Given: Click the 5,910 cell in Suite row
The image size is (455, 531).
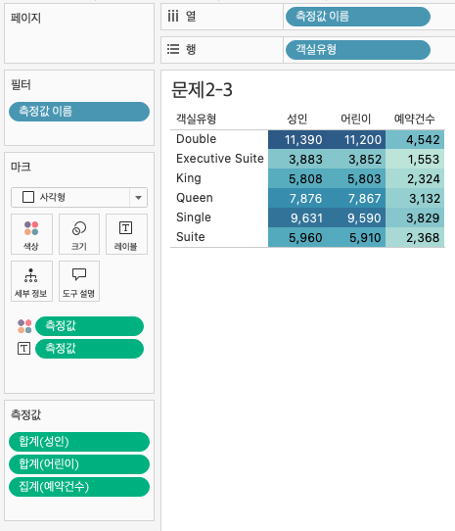Looking at the screenshot, I should [356, 238].
